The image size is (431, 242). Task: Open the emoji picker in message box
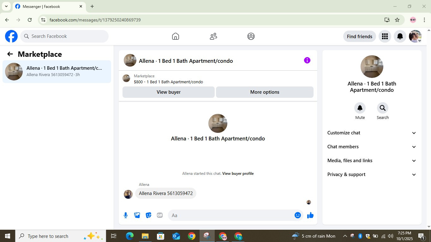pyautogui.click(x=297, y=215)
